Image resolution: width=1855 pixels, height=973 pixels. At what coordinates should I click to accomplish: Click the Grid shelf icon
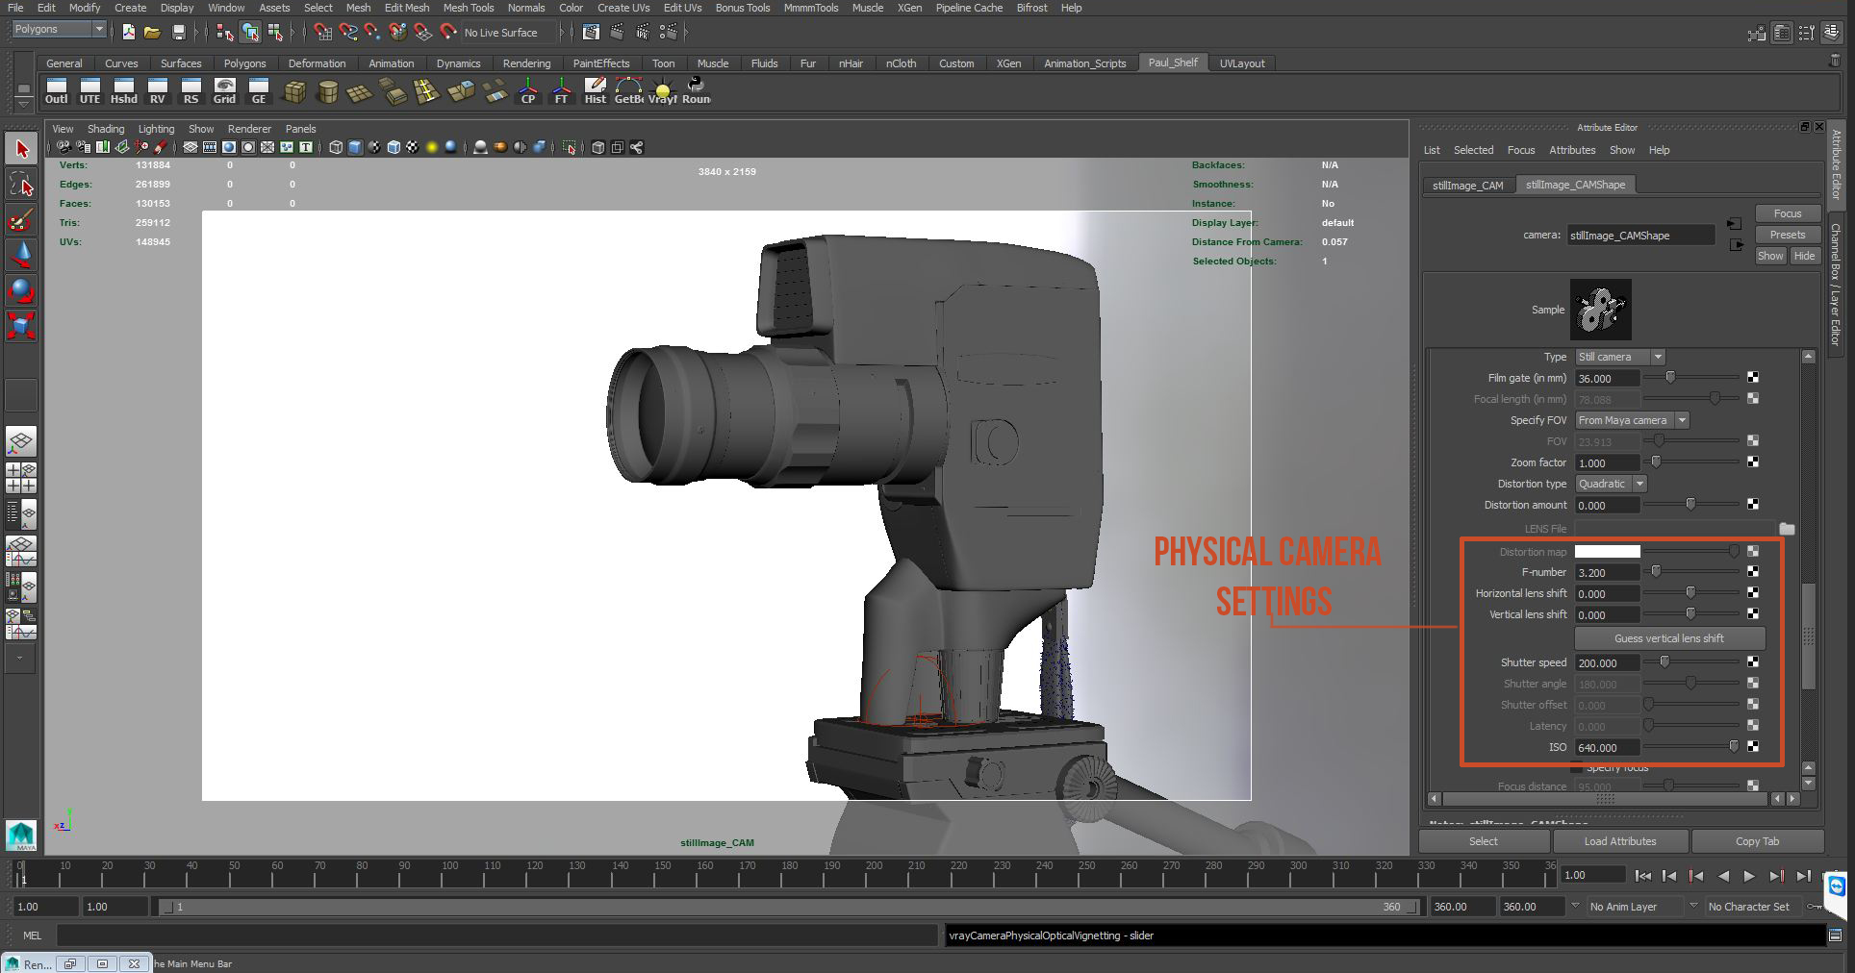[x=224, y=91]
